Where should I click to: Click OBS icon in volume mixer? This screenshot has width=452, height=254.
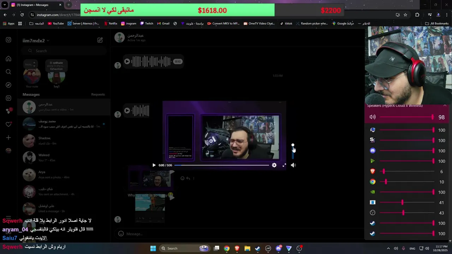coord(373,213)
